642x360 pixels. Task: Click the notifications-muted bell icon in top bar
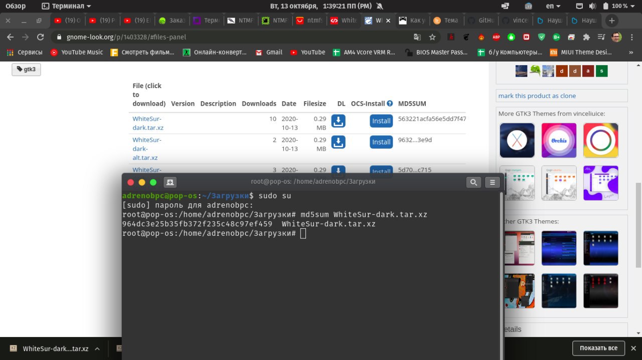coord(380,6)
